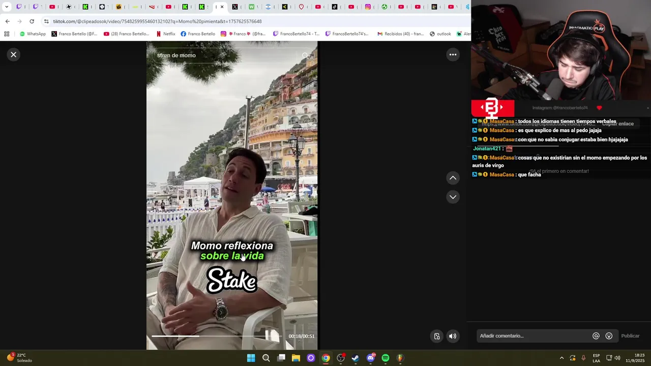The height and width of the screenshot is (366, 651).
Task: Click the MasaCasa 'que facha' chat message
Action: pos(507,174)
